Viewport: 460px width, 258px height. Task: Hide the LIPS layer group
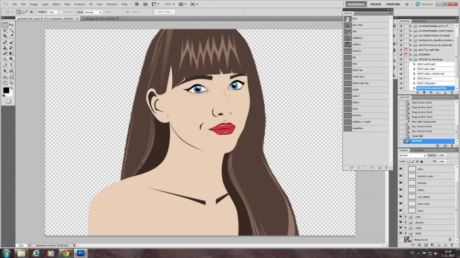coord(401,217)
